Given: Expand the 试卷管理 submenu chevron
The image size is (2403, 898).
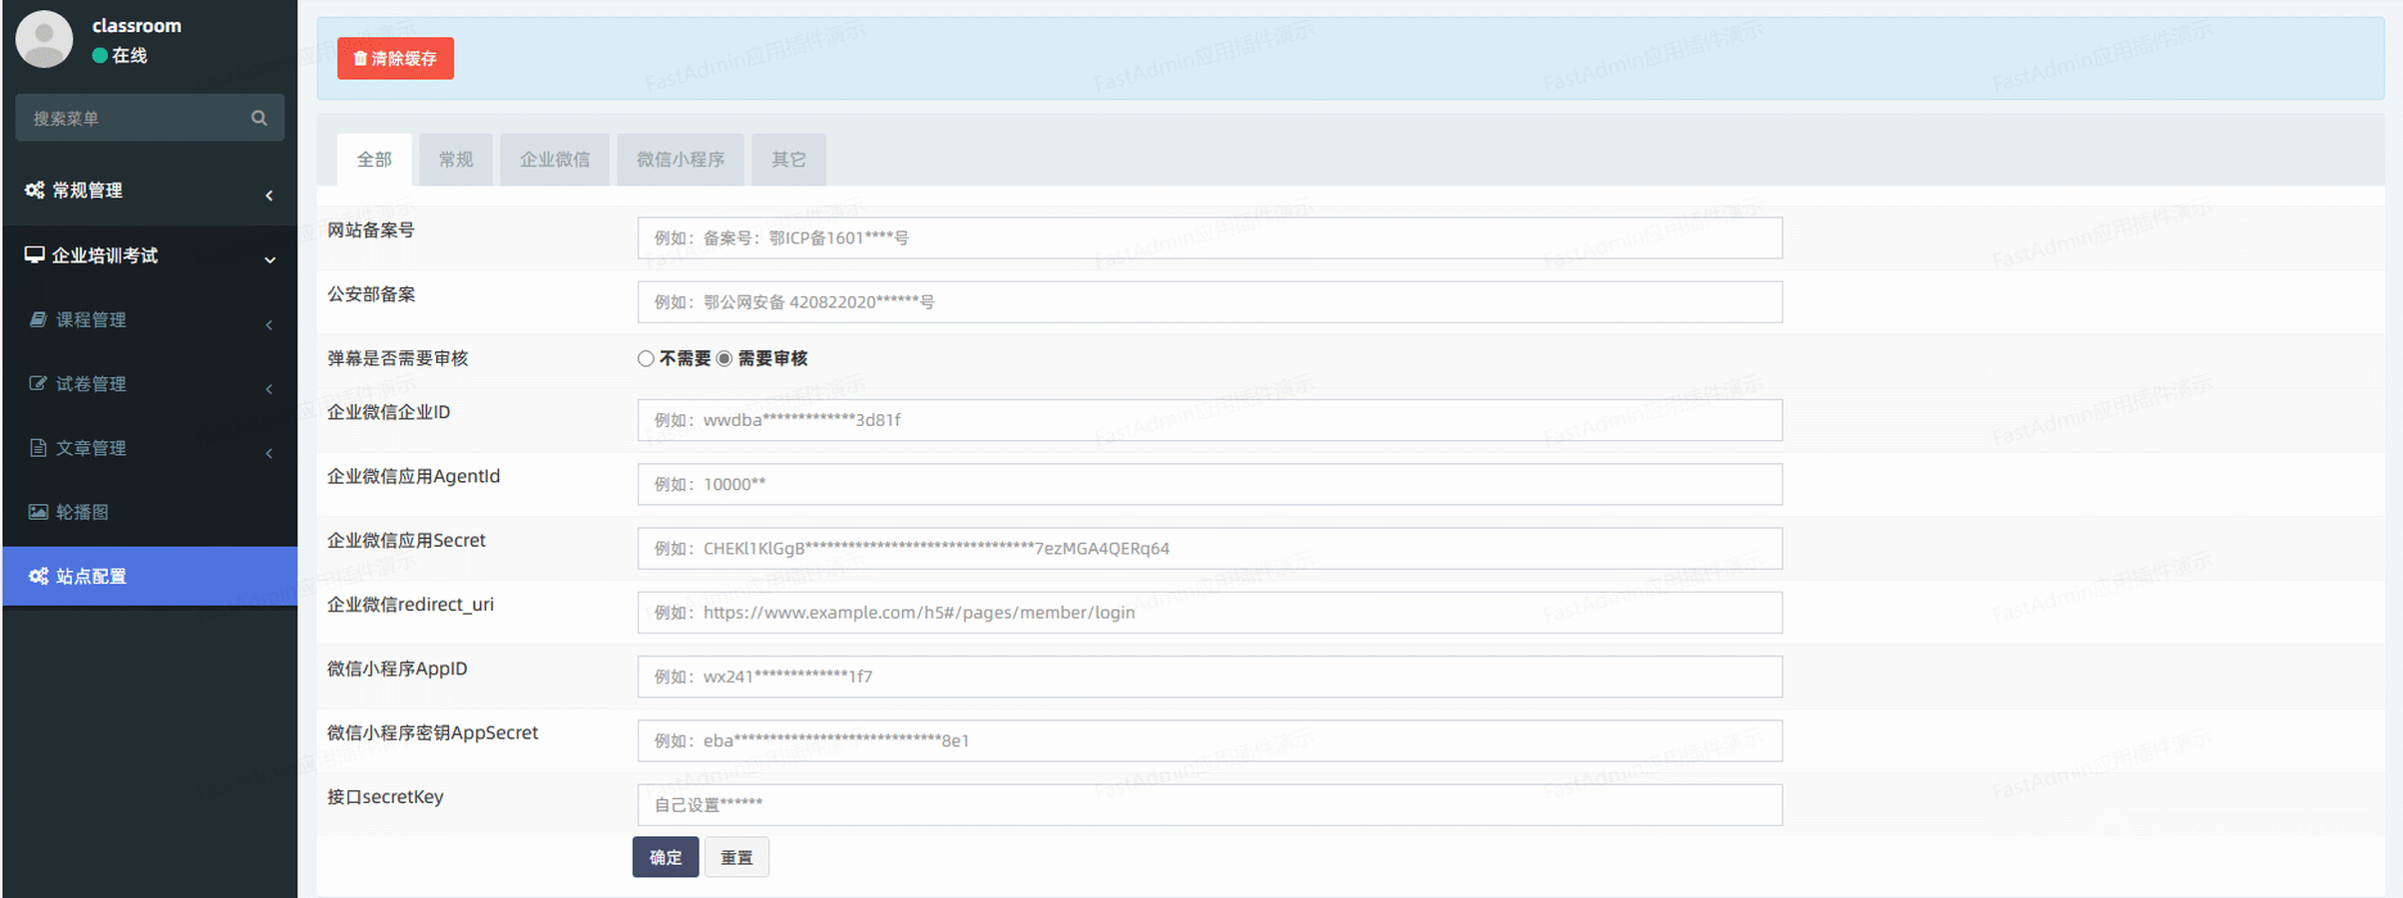Looking at the screenshot, I should click(x=269, y=389).
